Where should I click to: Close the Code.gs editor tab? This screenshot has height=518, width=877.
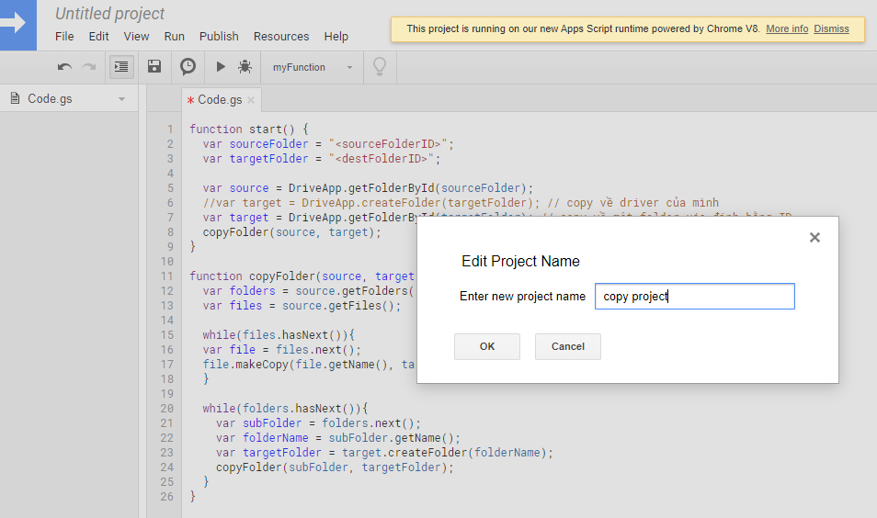[251, 100]
